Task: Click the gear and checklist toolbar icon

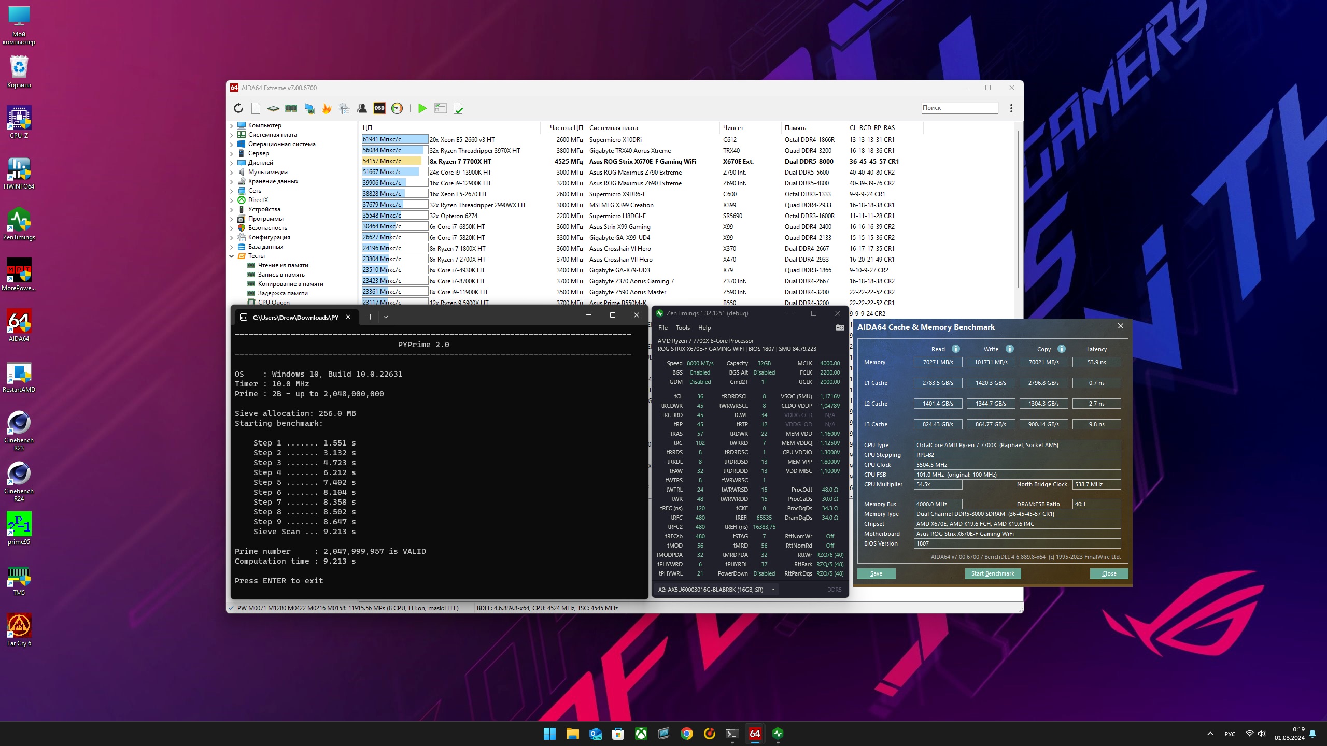Action: click(x=345, y=108)
